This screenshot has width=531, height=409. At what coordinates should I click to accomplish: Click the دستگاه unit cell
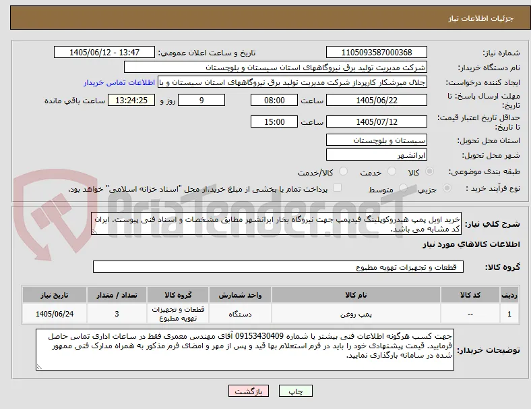pyautogui.click(x=240, y=314)
